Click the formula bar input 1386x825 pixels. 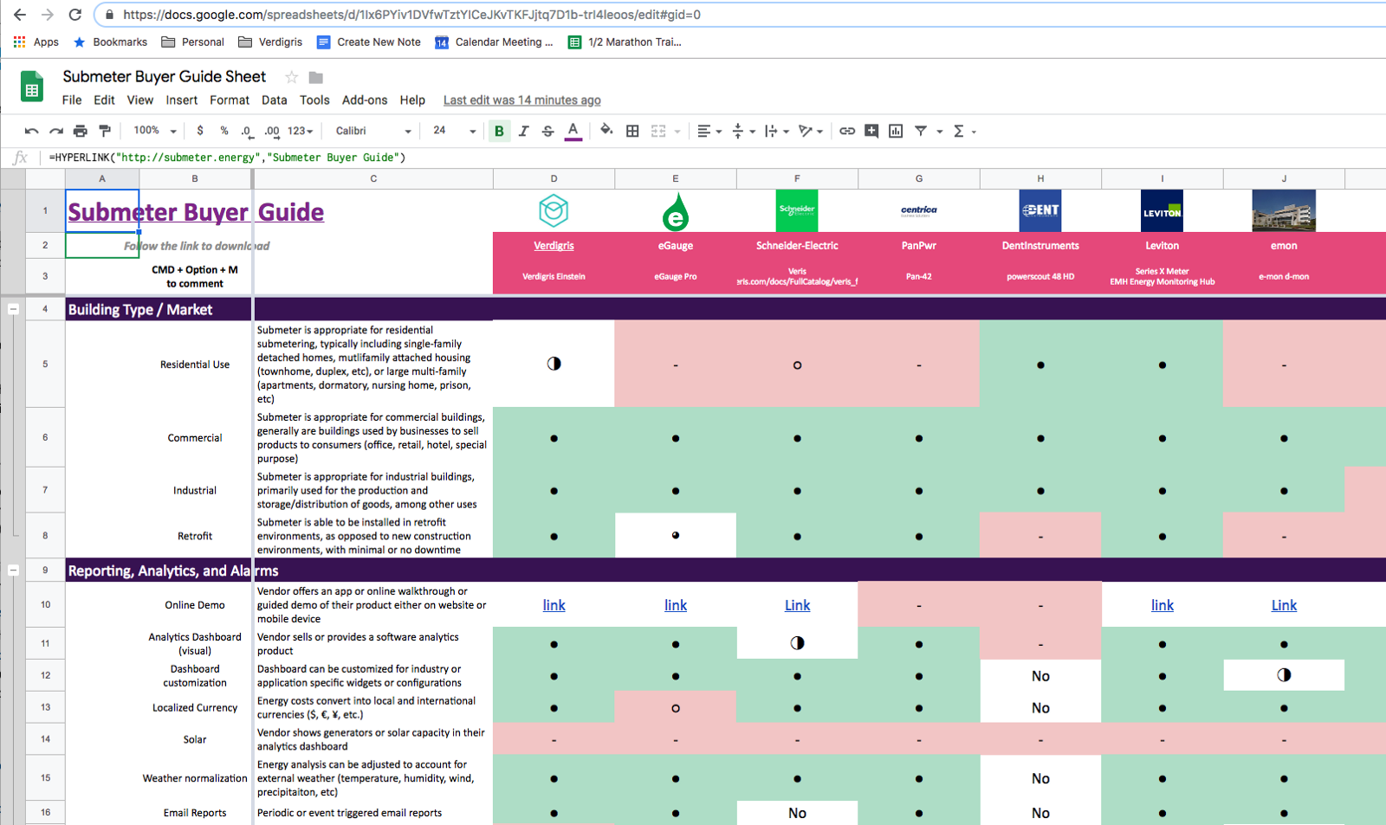click(x=715, y=158)
